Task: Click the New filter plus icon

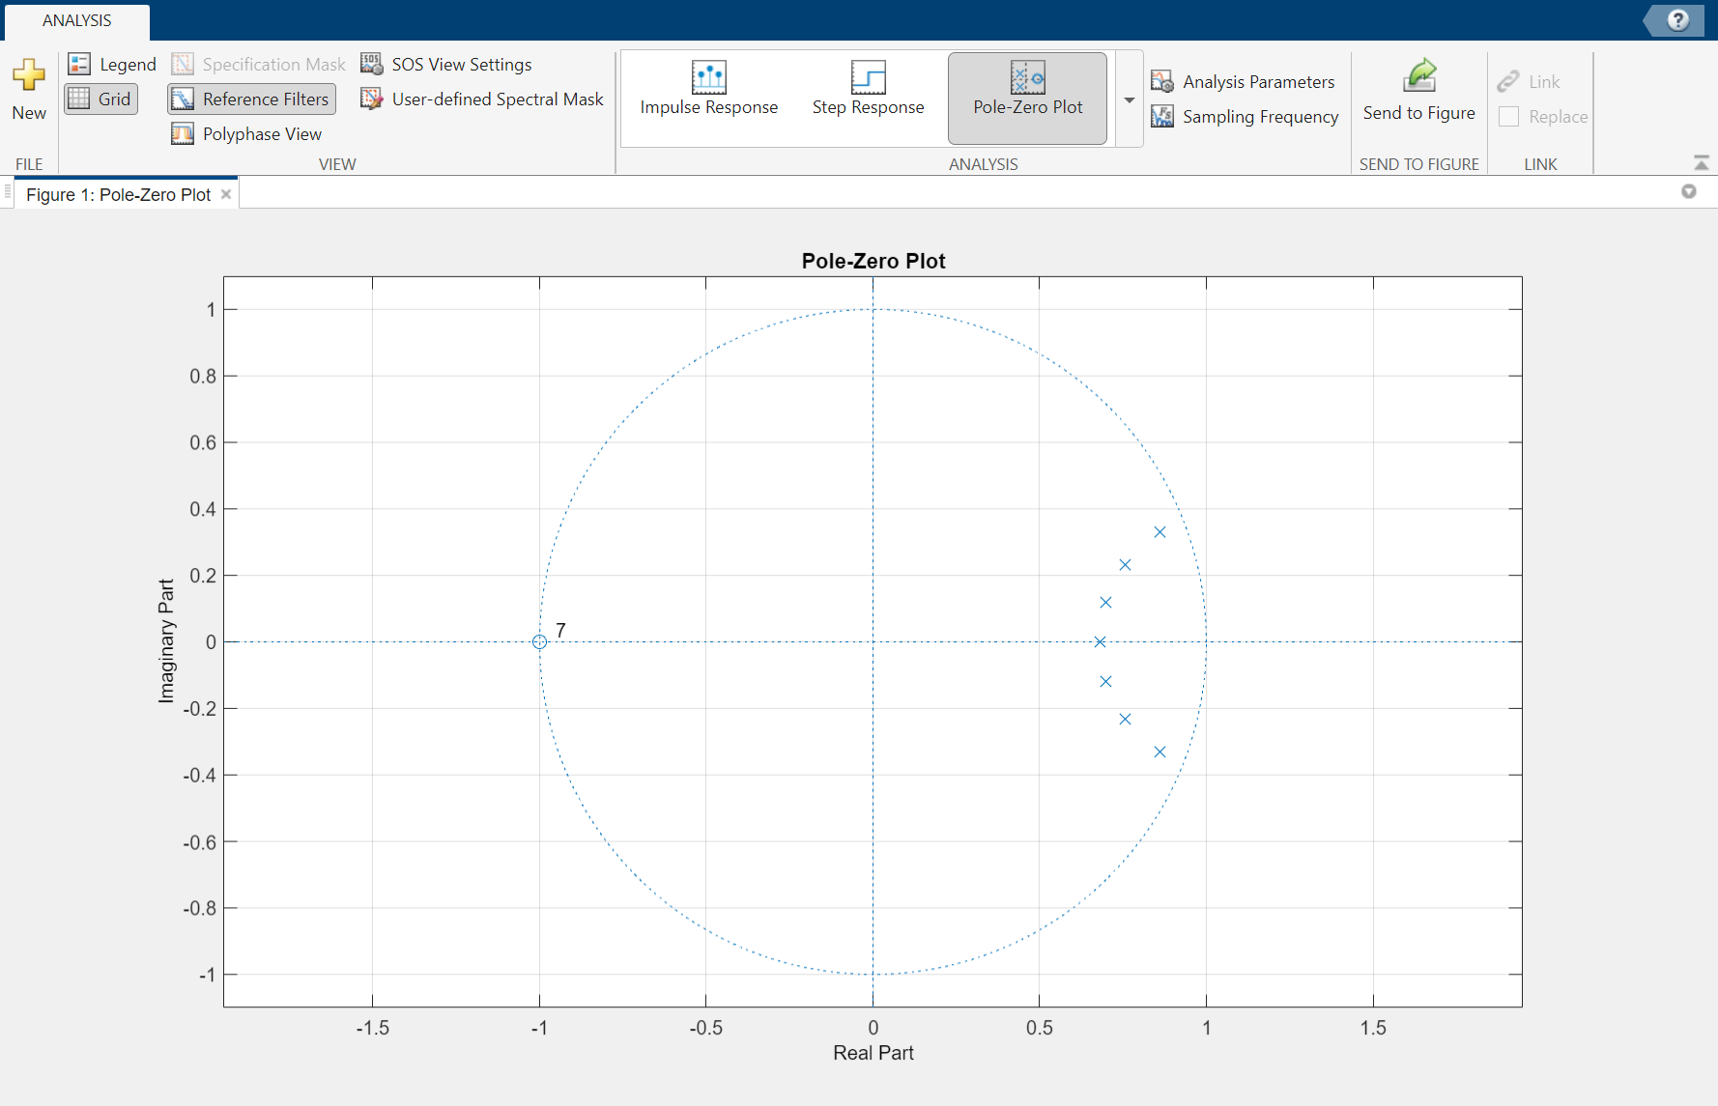Action: (x=29, y=76)
